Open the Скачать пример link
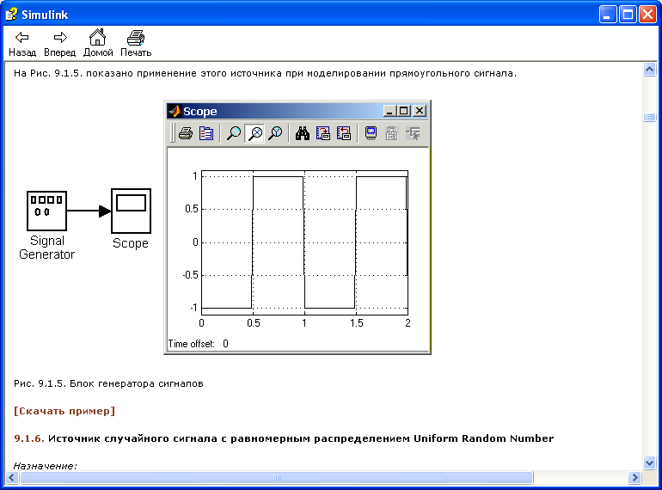Screen dimensions: 662x490 [x=64, y=411]
